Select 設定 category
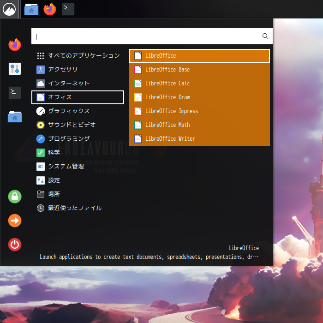The image size is (323, 323). click(78, 180)
